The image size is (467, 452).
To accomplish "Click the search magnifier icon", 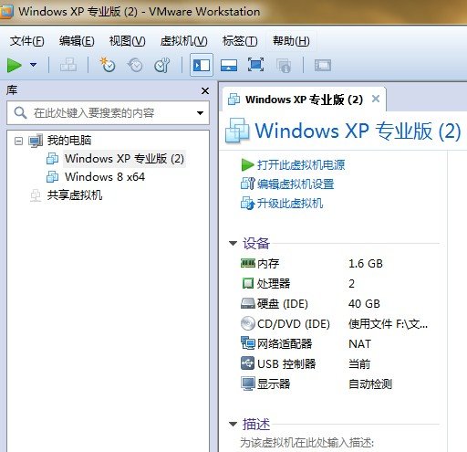I will coord(20,113).
